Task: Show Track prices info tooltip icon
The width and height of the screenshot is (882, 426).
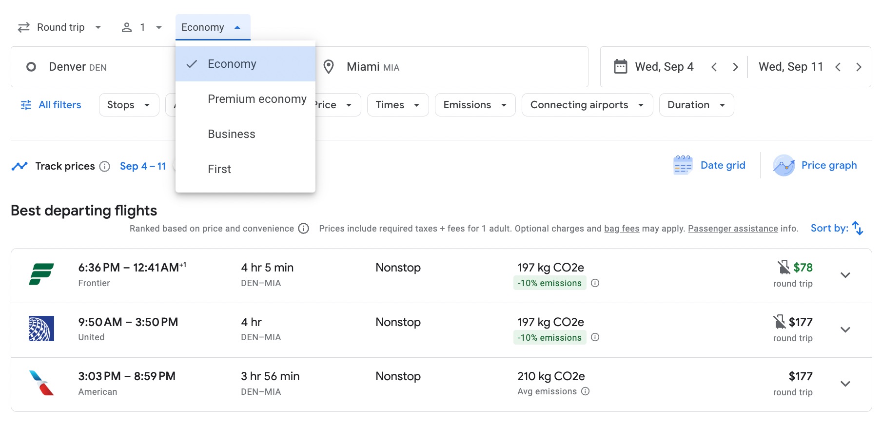Action: pos(104,166)
